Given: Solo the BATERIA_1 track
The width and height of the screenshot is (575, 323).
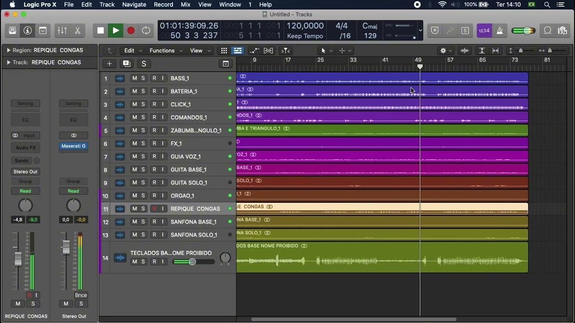Looking at the screenshot, I should tap(143, 91).
